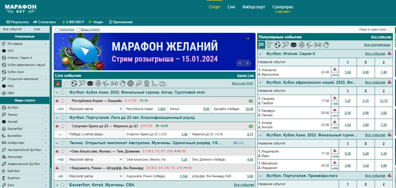Favorite the Португалия Лига до 23 league star

tap(62, 118)
